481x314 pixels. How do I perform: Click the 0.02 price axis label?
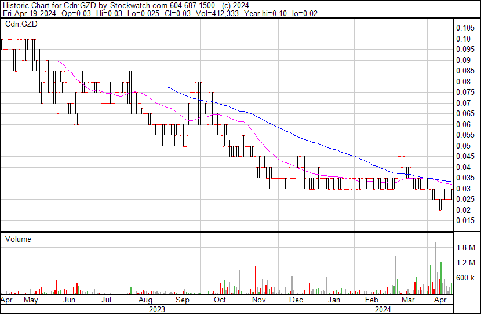coord(463,210)
